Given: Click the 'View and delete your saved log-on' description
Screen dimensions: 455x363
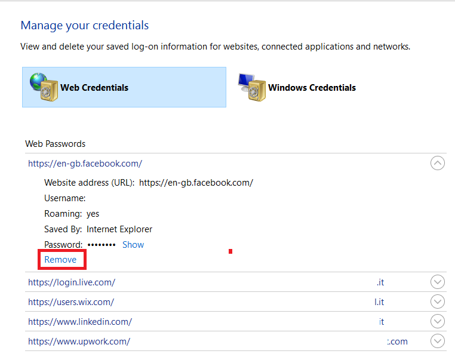Looking at the screenshot, I should tap(216, 47).
